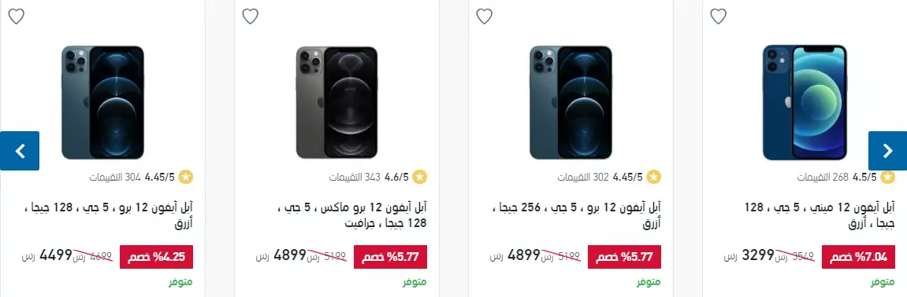Add iPhone 12 mini blue to wishlist
Image resolution: width=907 pixels, height=297 pixels.
(x=718, y=16)
